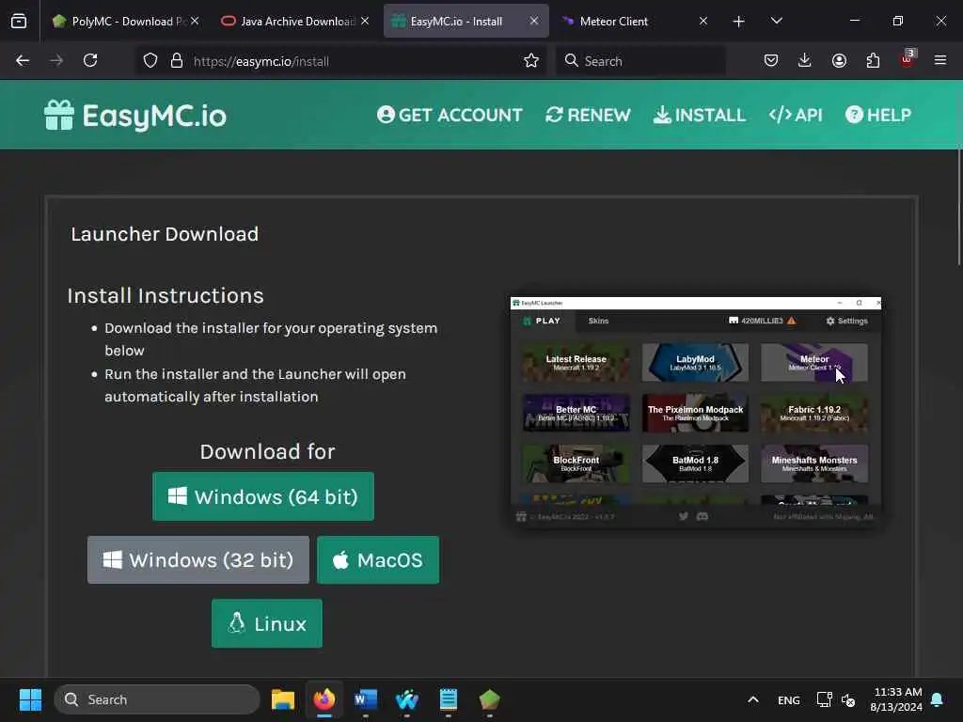The height and width of the screenshot is (722, 963).
Task: Open the extensions puzzle menu
Action: [x=873, y=61]
